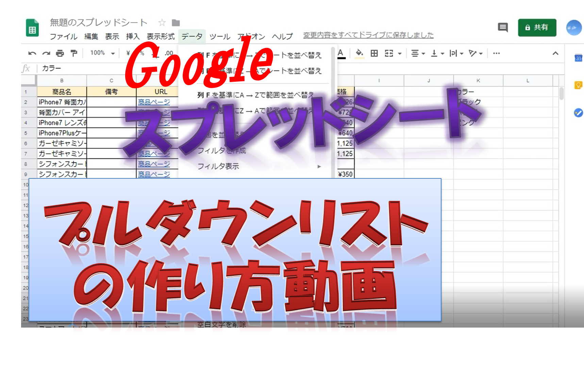Click the 商品ページ link in row 9
Viewport: 584px width, 365px height.
pos(154,174)
